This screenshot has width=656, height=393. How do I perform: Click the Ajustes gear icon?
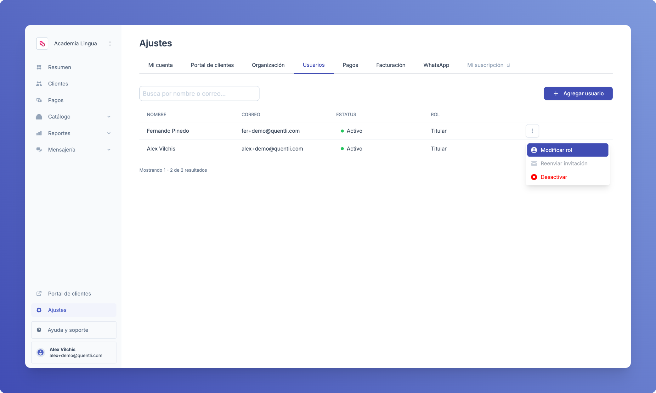[39, 310]
